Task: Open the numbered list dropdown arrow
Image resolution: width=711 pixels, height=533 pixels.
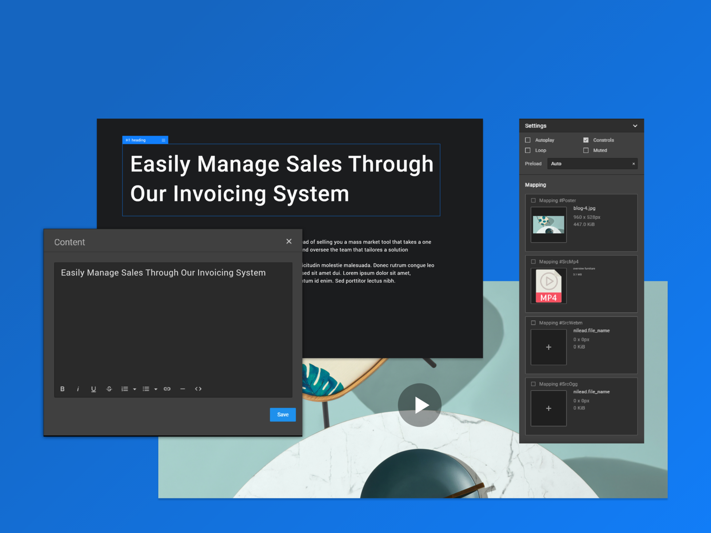Action: (135, 390)
